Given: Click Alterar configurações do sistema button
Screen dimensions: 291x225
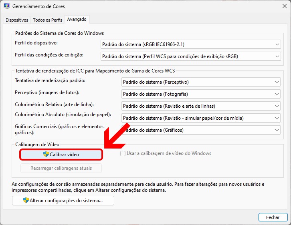Looking at the screenshot, I should click(63, 201).
